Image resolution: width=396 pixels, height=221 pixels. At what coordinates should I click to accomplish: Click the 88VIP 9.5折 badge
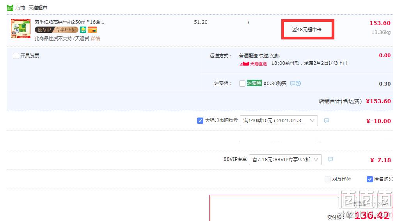tap(56, 30)
